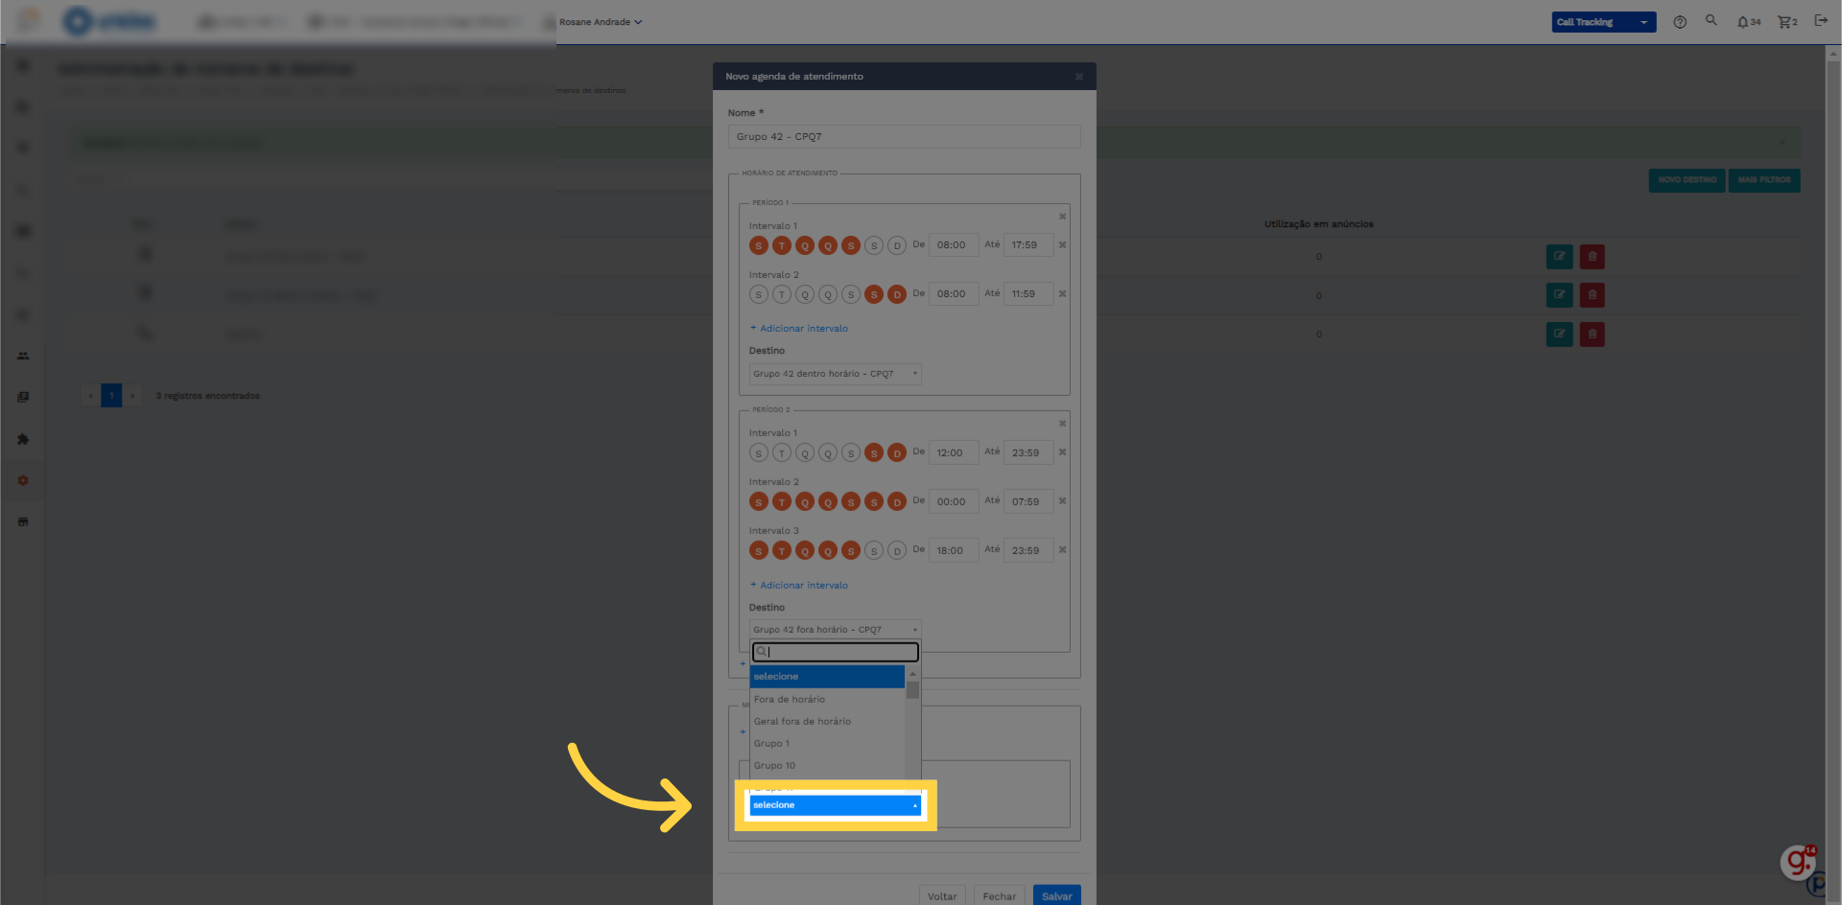The height and width of the screenshot is (905, 1842).
Task: Delete Período 2 Intervalo 3 row
Action: (x=1062, y=550)
